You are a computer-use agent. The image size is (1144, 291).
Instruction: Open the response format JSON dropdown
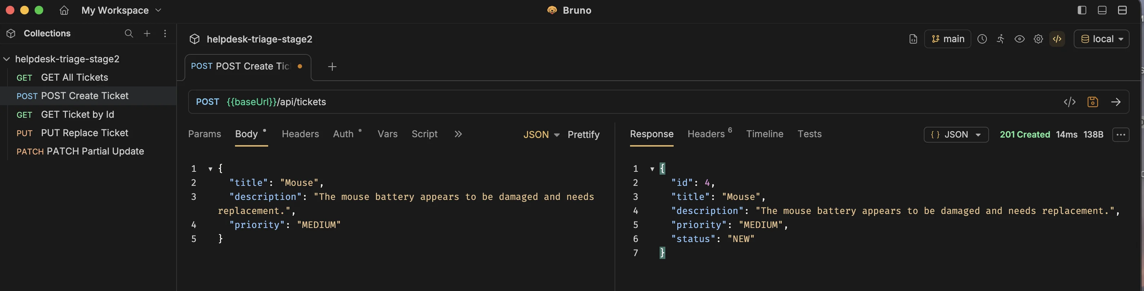pyautogui.click(x=956, y=135)
